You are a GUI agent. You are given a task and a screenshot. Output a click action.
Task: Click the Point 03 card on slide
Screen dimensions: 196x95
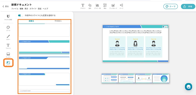coord(154,47)
